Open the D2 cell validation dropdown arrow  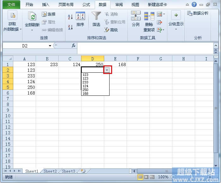[x=107, y=70]
